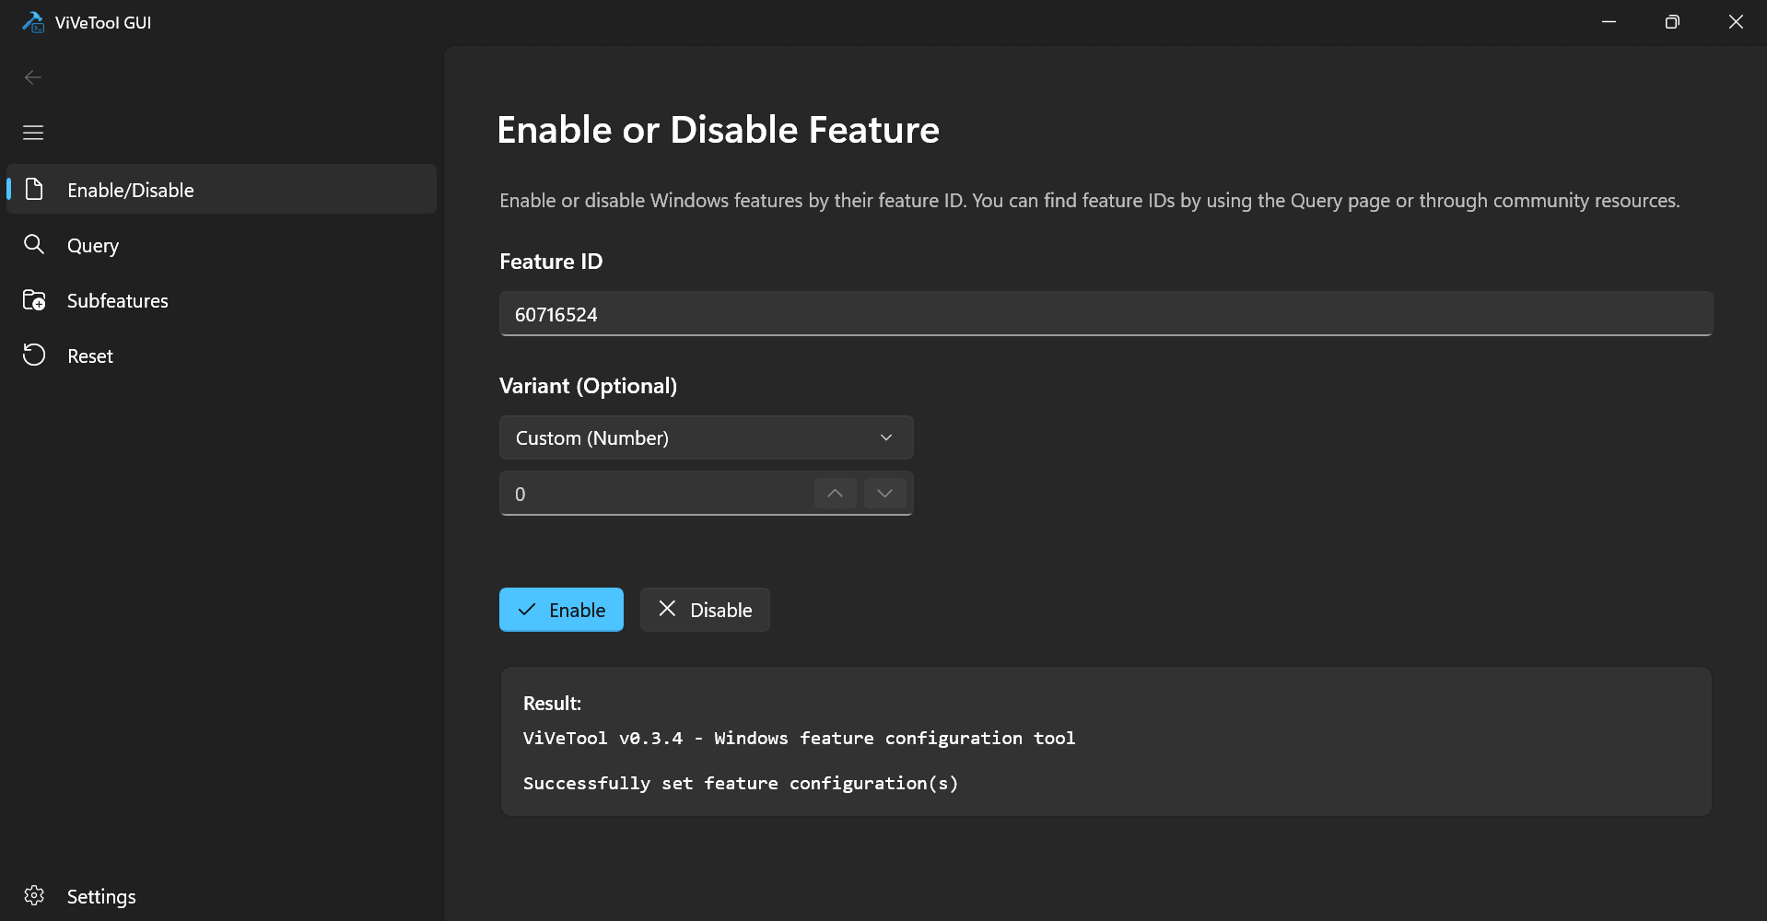Click the Subfeatures folder icon

coord(34,300)
